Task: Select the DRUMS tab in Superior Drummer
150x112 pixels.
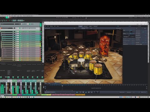Action: [80, 26]
